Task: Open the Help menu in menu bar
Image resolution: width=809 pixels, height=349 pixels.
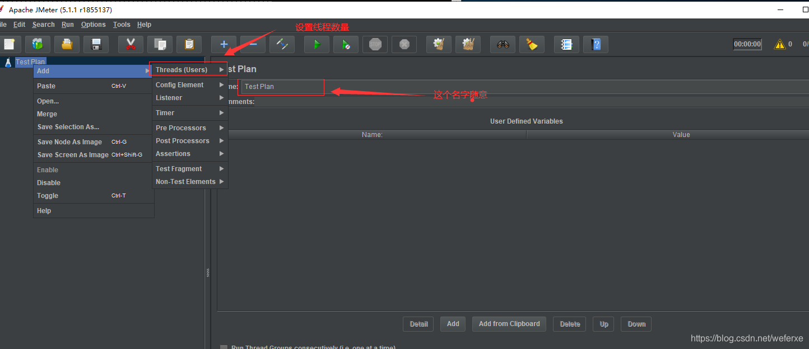Action: tap(145, 25)
